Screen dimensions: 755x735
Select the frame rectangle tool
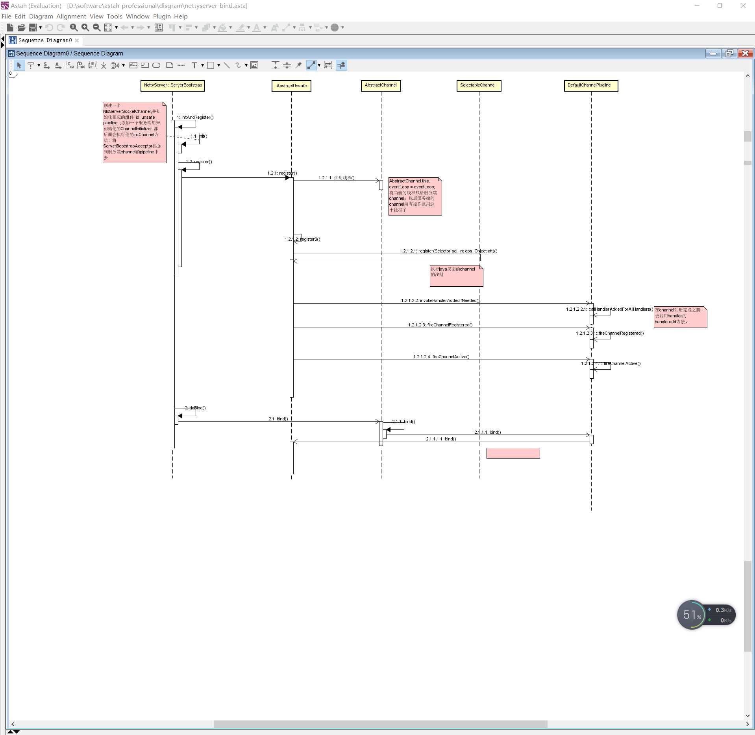(x=145, y=65)
